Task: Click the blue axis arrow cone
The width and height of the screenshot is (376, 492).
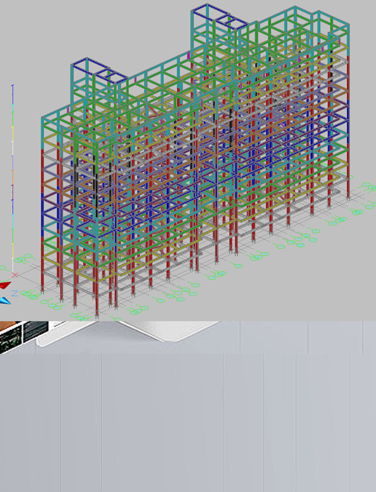Action: pyautogui.click(x=5, y=301)
